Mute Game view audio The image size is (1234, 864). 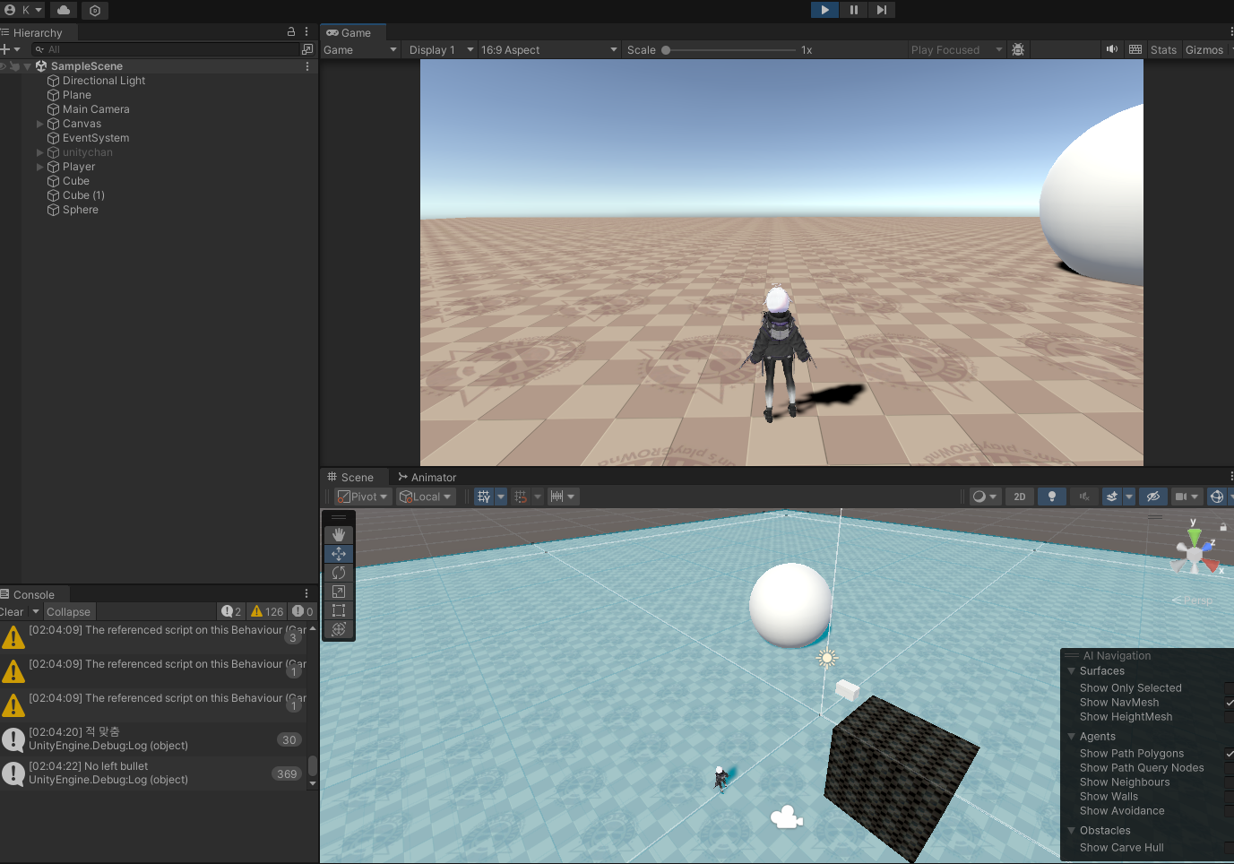click(x=1112, y=50)
